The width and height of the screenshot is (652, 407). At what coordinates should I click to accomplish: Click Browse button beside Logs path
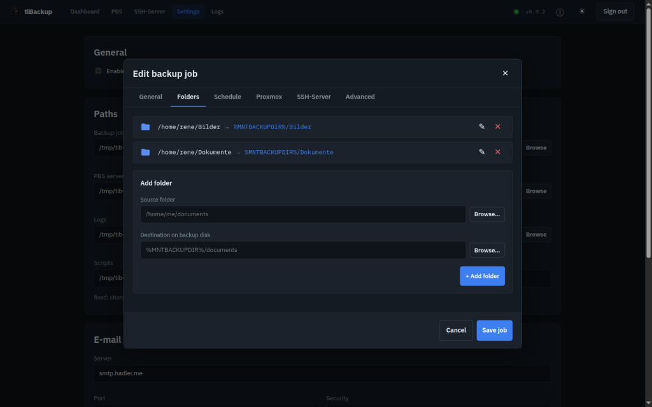(x=536, y=235)
